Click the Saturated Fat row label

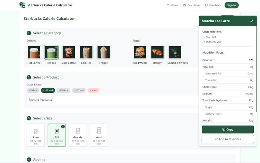214,74
